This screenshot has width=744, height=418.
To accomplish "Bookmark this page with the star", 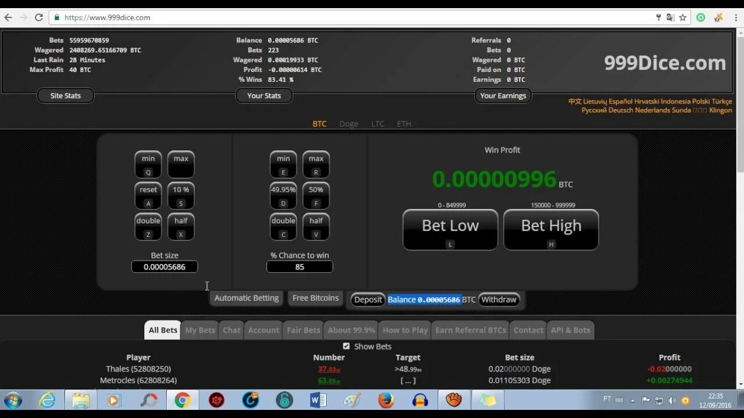I will 683,17.
